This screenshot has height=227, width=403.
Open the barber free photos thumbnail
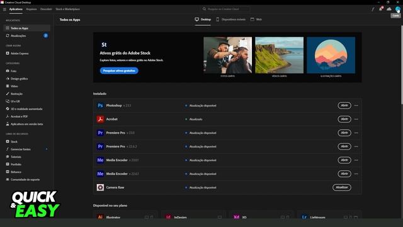(x=228, y=55)
